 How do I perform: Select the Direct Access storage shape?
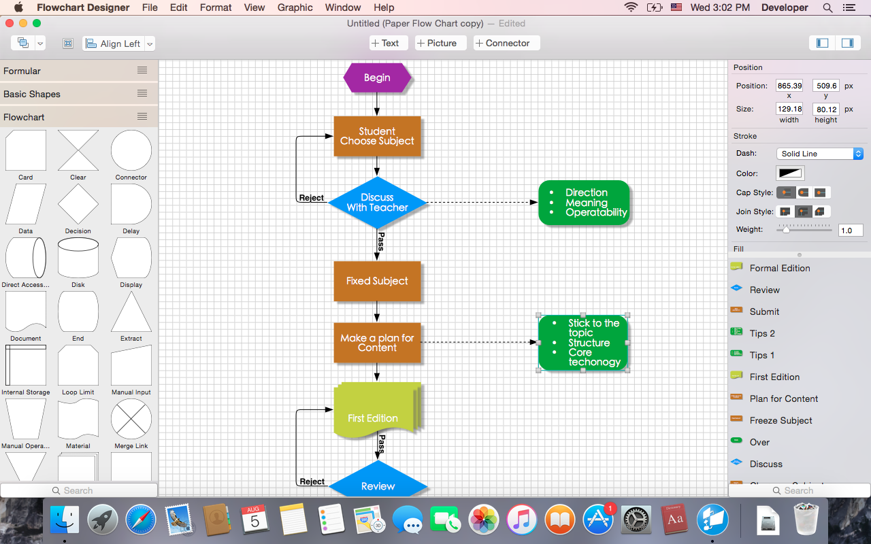click(x=26, y=258)
